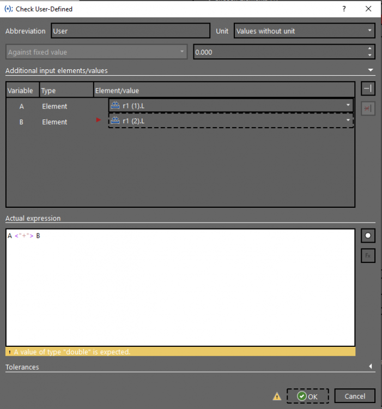Image resolution: width=382 pixels, height=409 pixels.
Task: Click the Element type cell of row B
Action: coord(54,122)
